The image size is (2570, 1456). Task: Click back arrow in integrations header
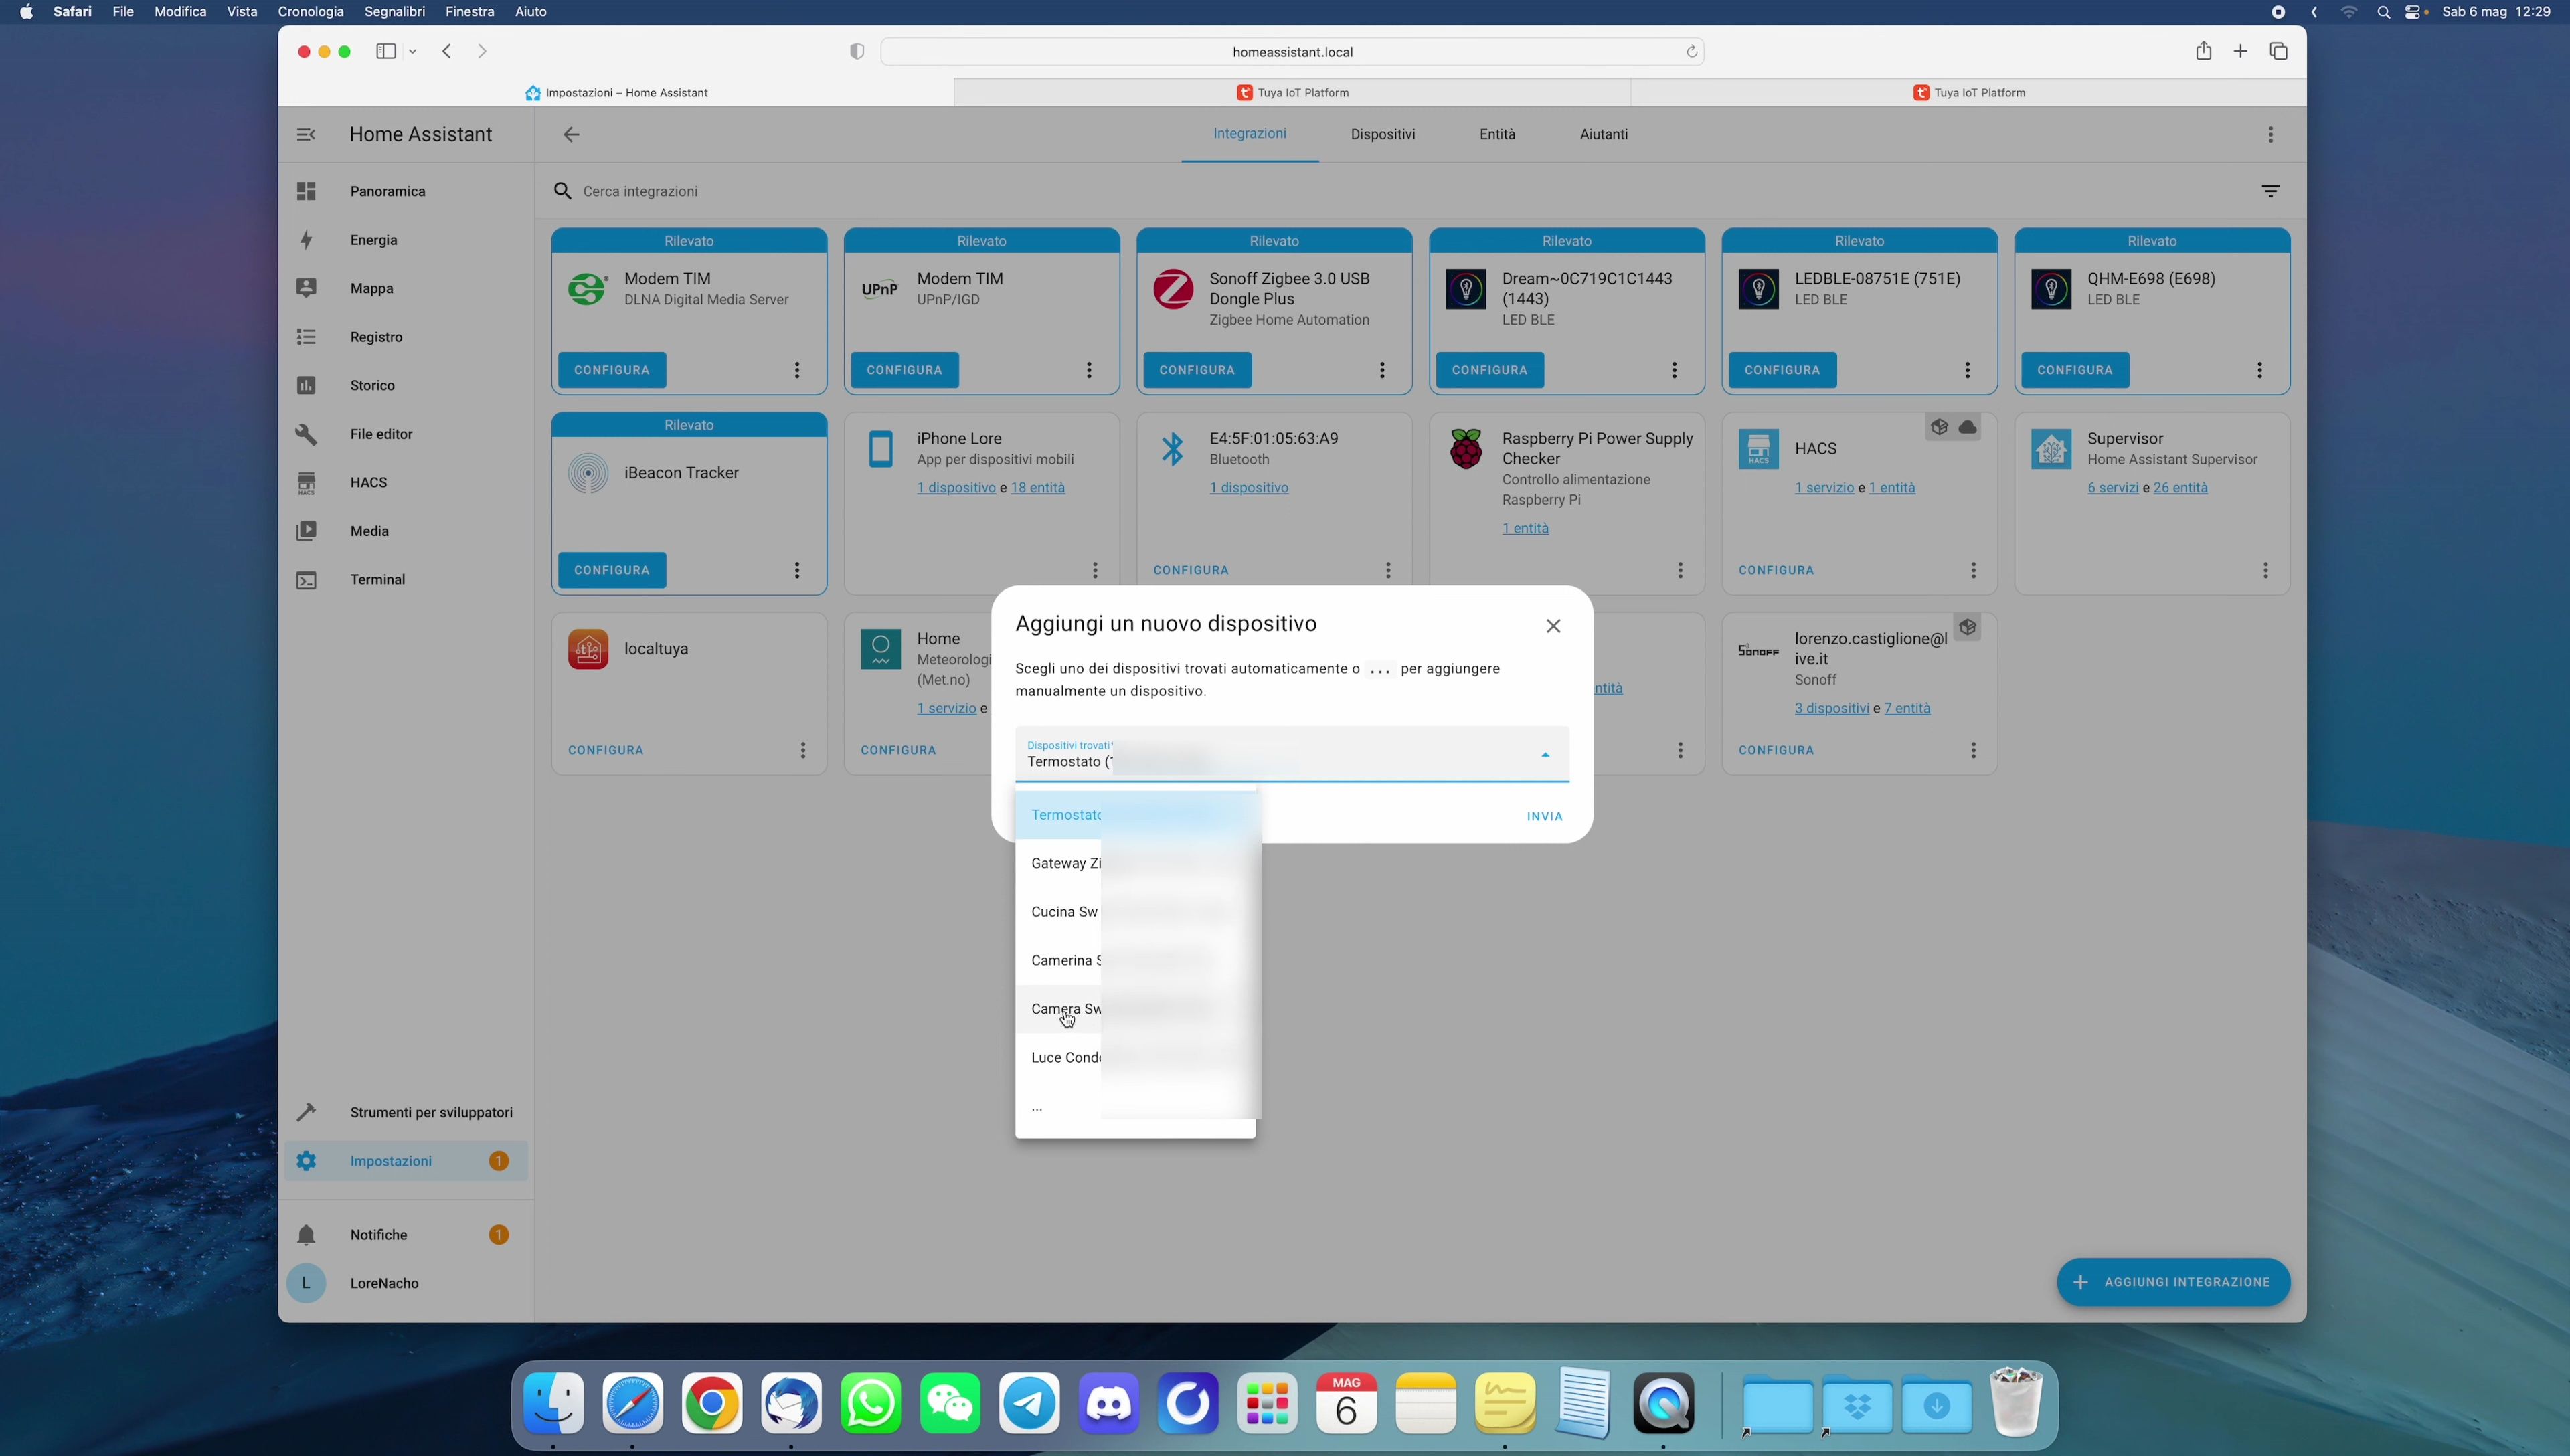point(571,134)
